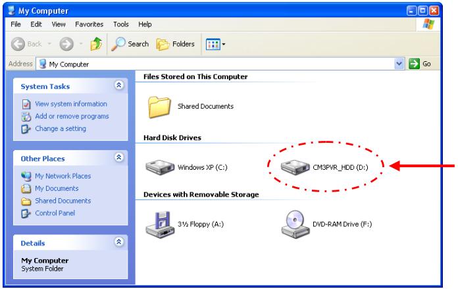Open the View menu

59,24
